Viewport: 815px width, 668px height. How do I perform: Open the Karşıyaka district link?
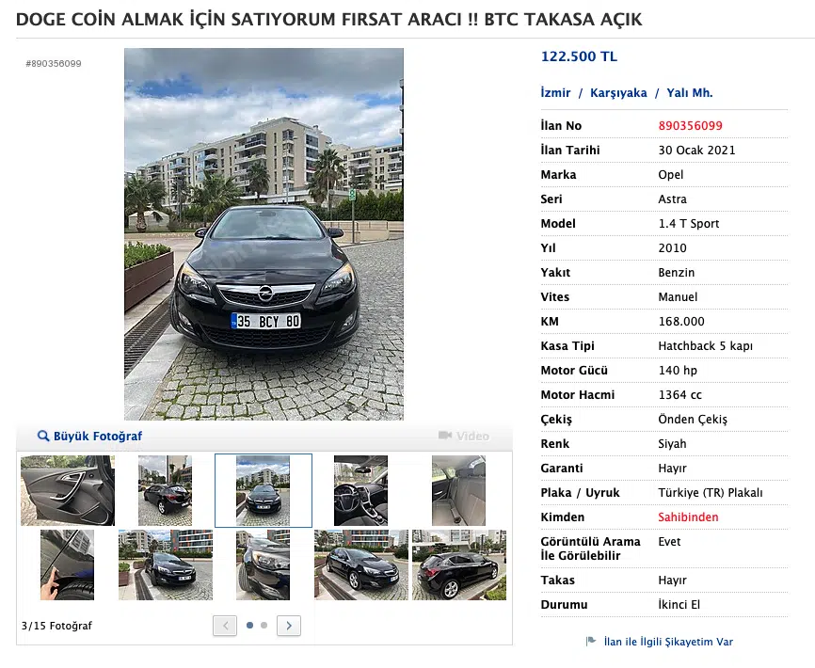[618, 93]
